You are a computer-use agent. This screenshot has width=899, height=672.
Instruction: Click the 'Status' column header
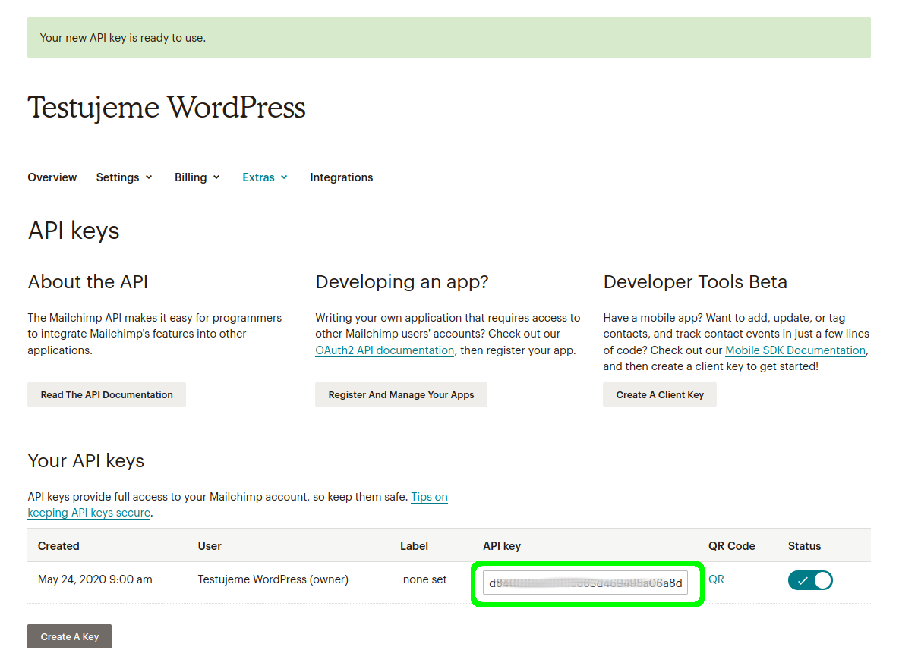(x=804, y=546)
